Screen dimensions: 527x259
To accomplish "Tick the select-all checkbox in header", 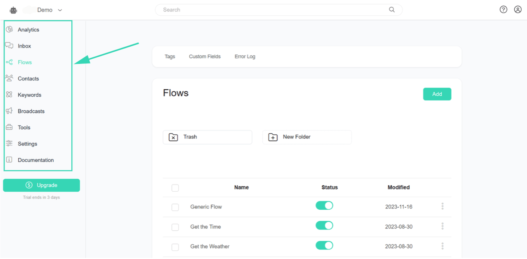I will 175,188.
